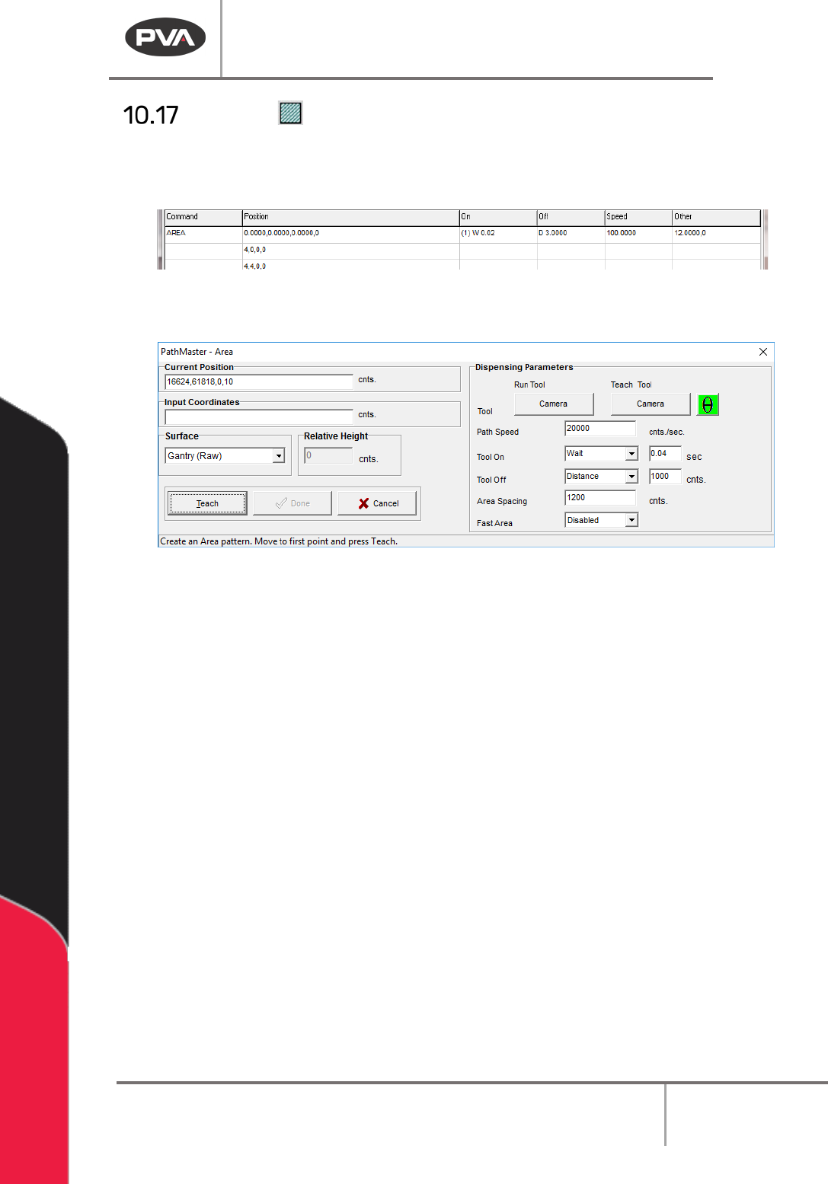Click the Other column header

[x=716, y=217]
